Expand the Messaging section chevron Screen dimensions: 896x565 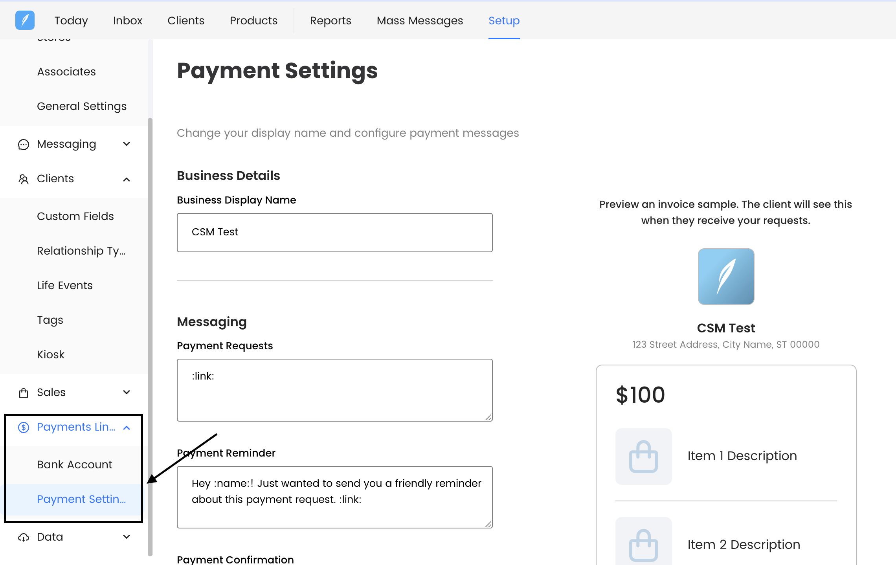click(127, 144)
